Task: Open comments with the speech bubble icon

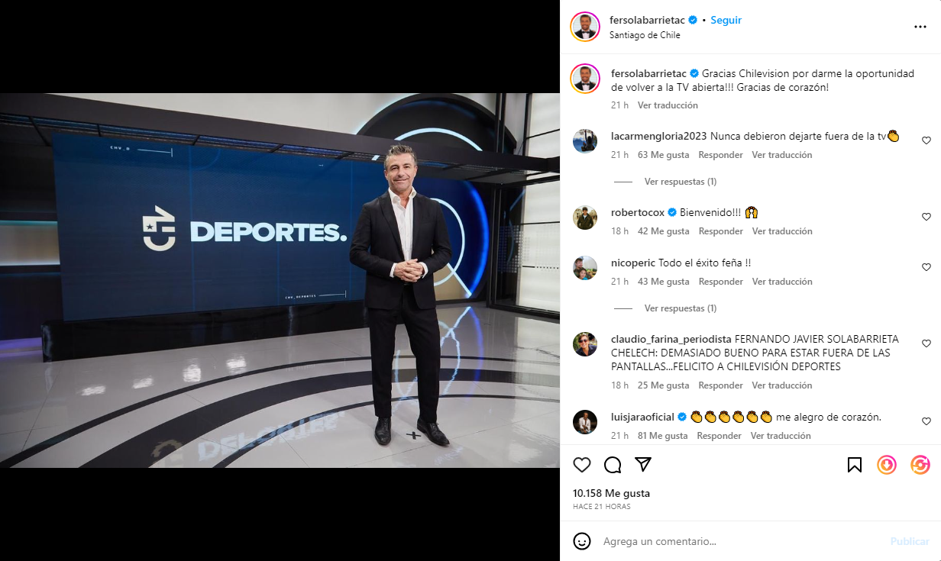Action: click(613, 465)
